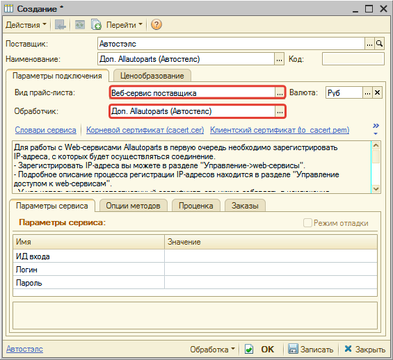Click the Записать save button
393x360 pixels.
click(x=311, y=350)
